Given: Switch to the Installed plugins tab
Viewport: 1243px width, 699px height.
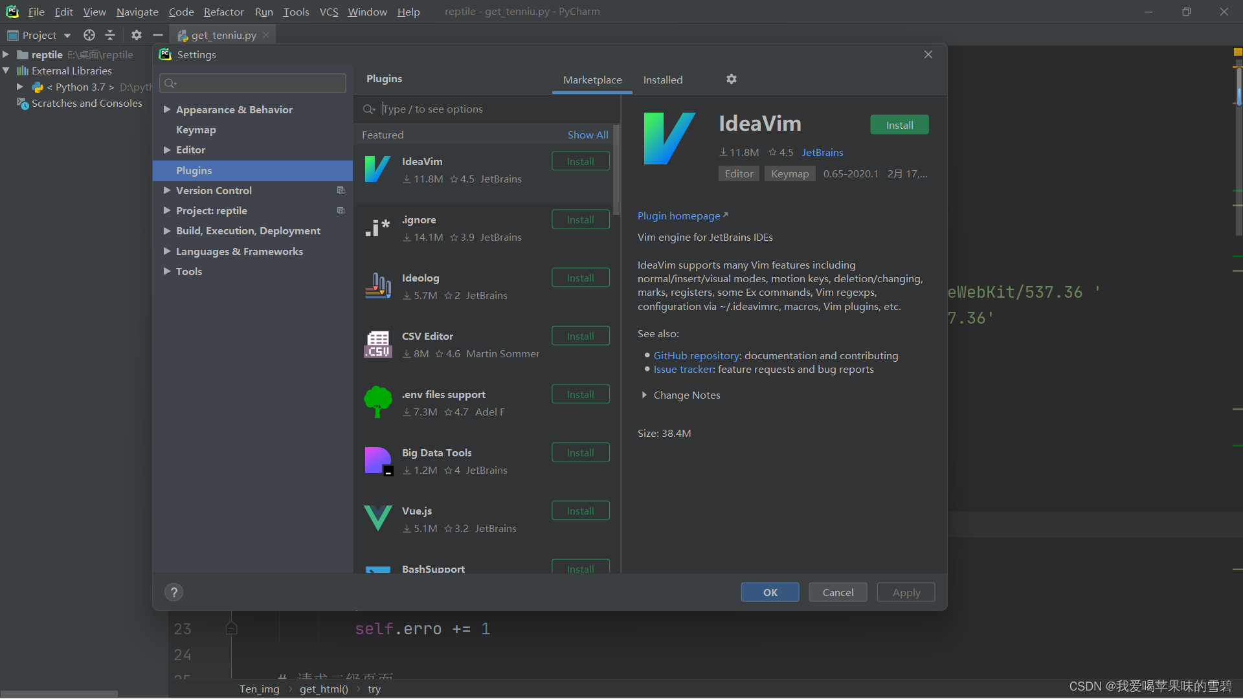Looking at the screenshot, I should (662, 80).
